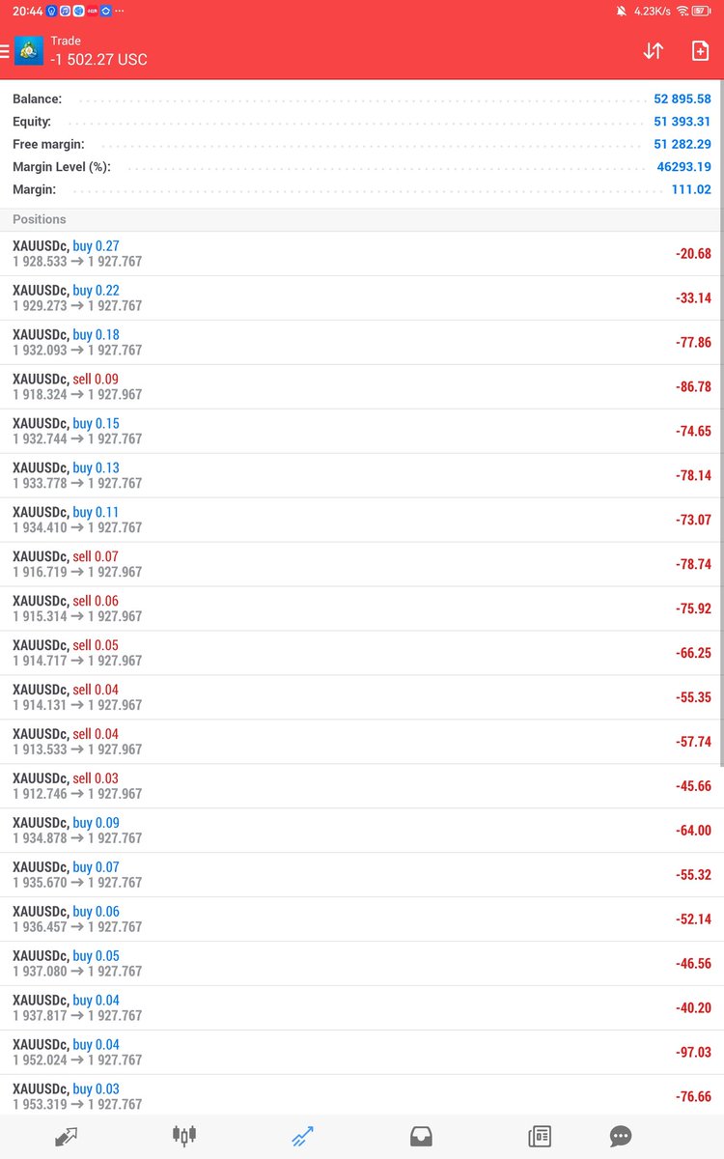724x1159 pixels.
Task: Select the buy 0.03 position at 1 953.319
Action: coord(362,1096)
